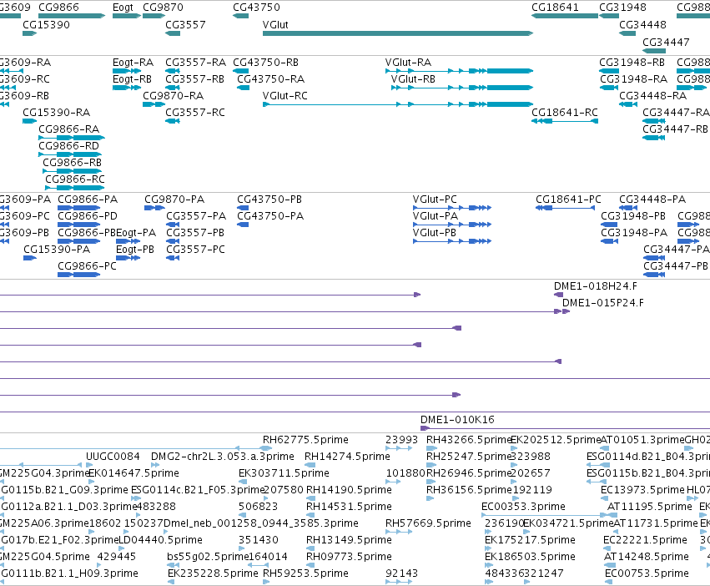
Task: Click the CG3557-RC transcript label
Action: click(x=195, y=113)
